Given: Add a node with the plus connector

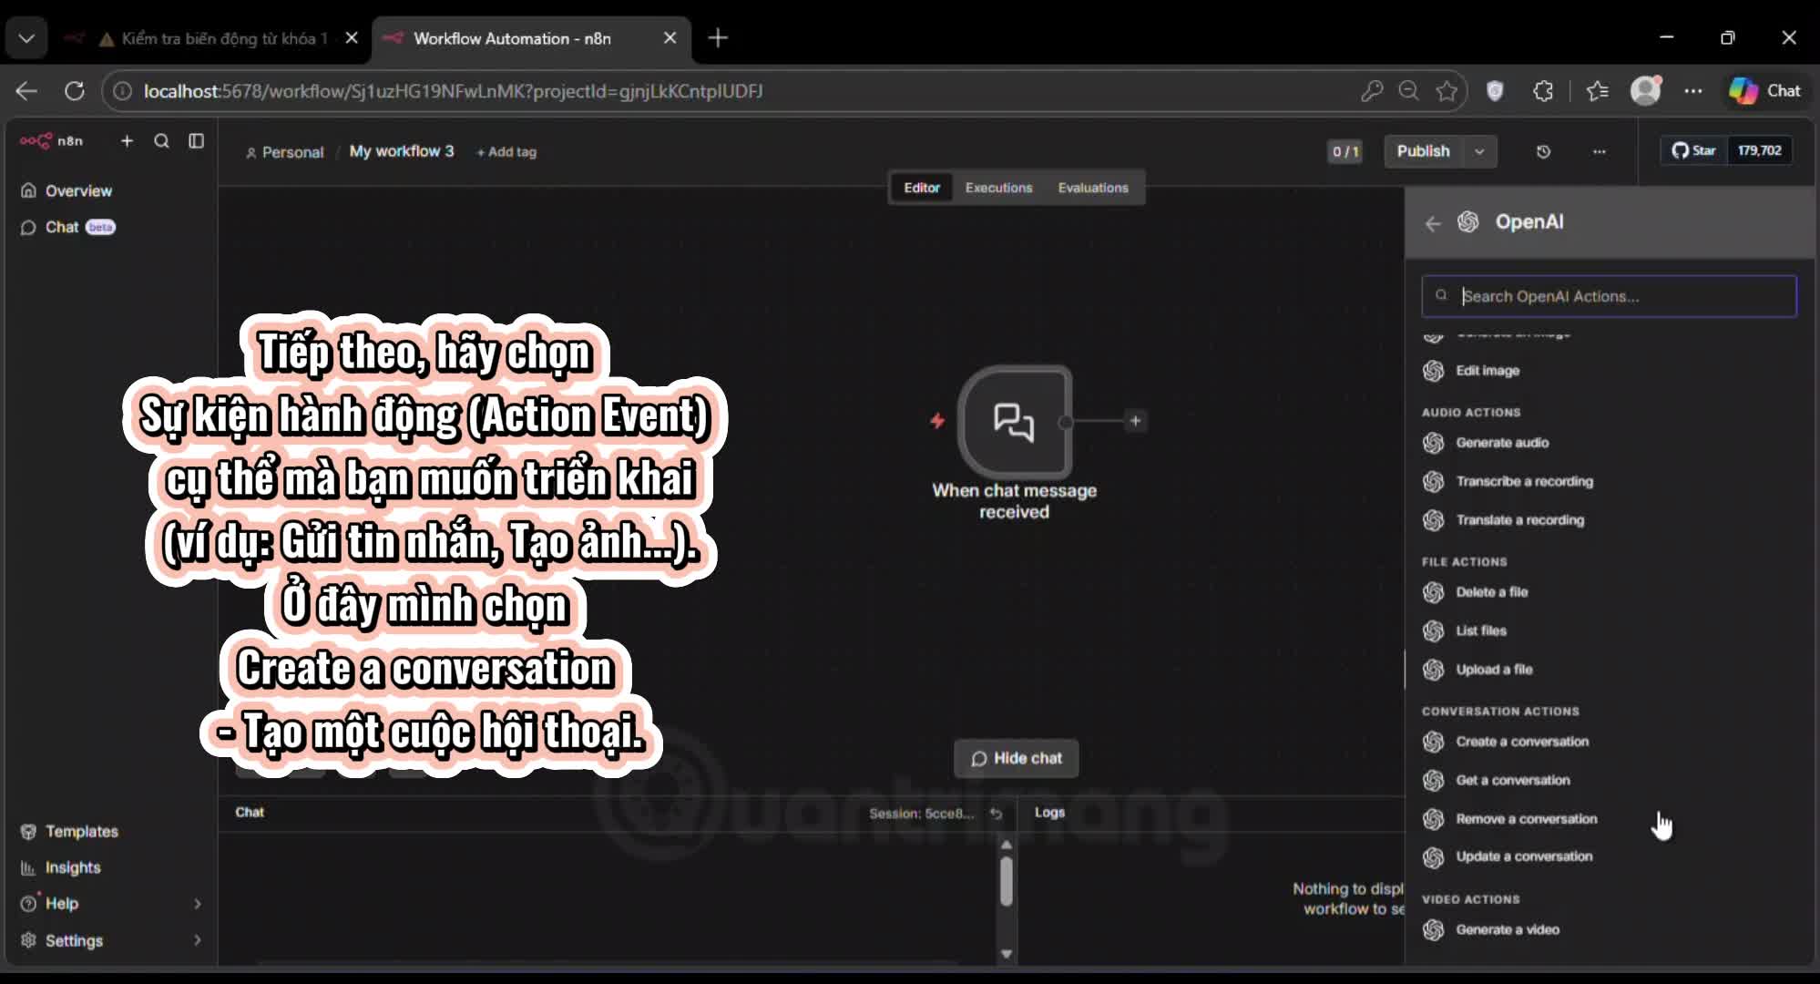Looking at the screenshot, I should [x=1135, y=421].
